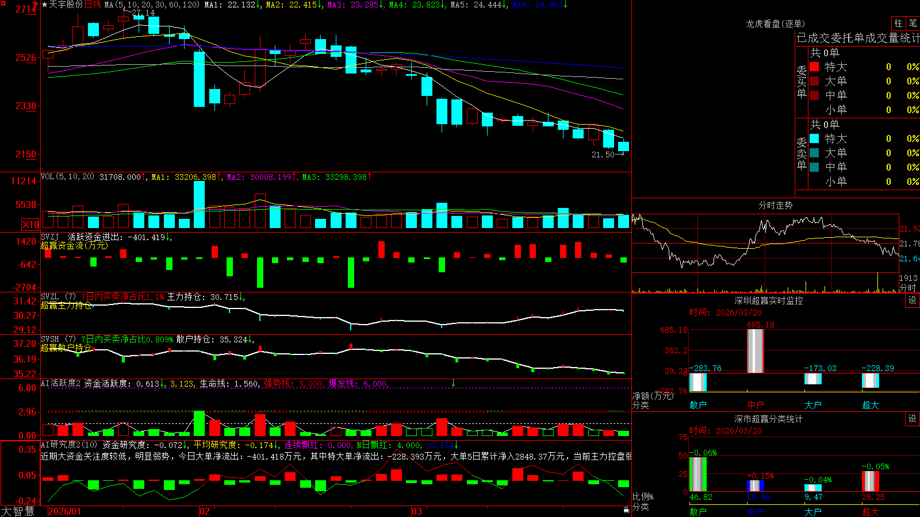Click 小单 row under 委卖单
The height and width of the screenshot is (517, 920).
864,182
